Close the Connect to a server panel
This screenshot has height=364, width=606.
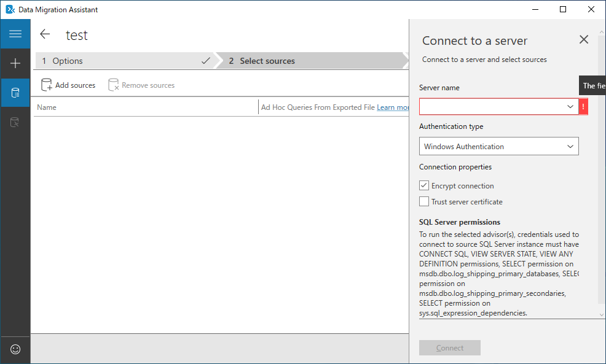pos(584,39)
